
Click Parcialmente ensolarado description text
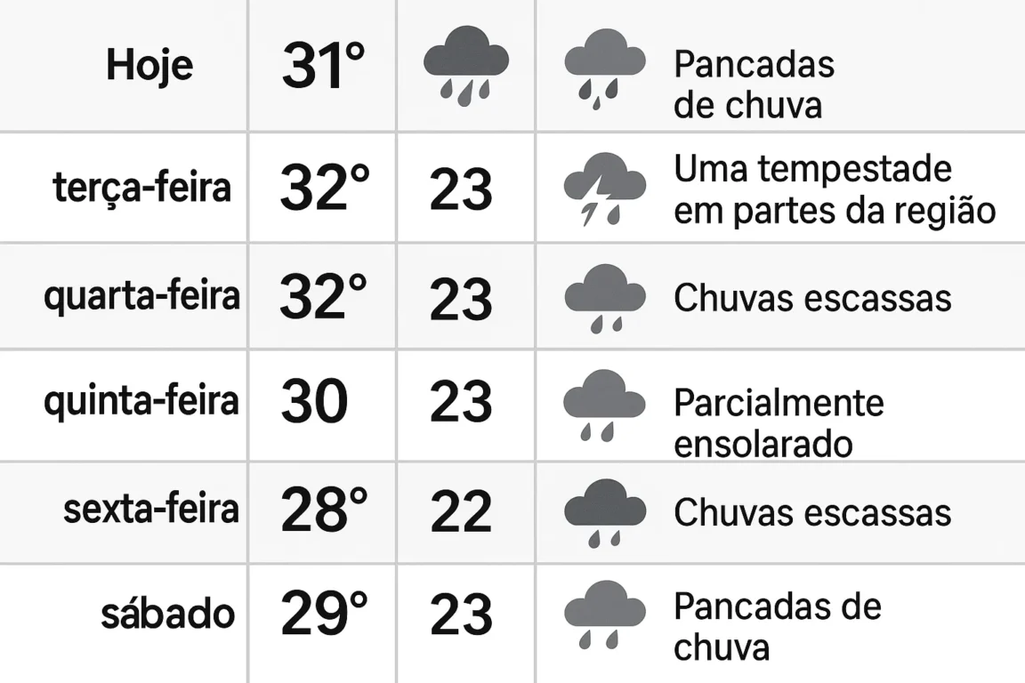point(779,423)
